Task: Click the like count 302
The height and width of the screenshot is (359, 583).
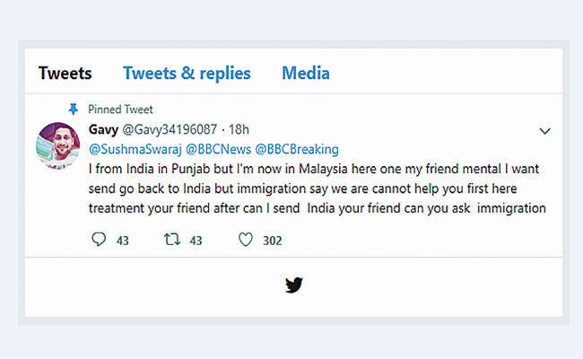Action: point(272,241)
